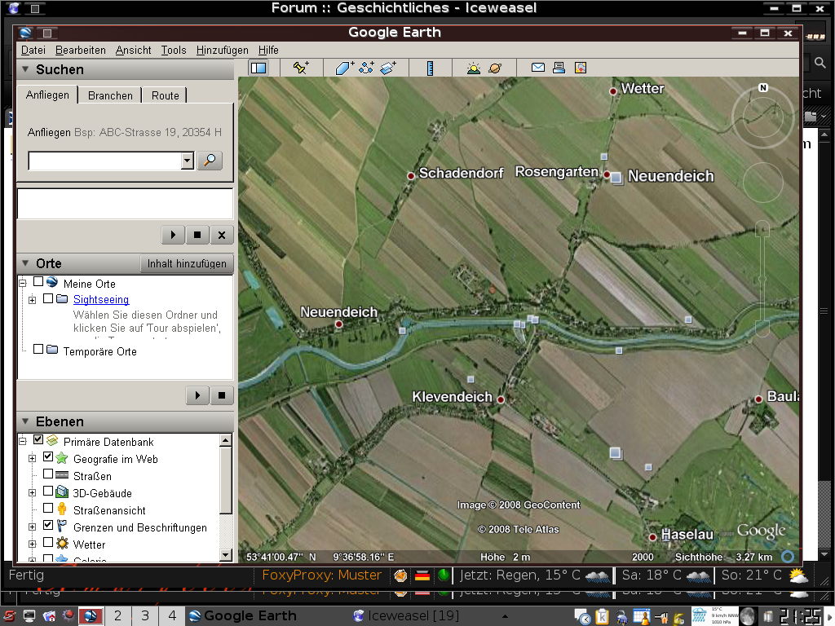
Task: Uncheck the Primäre Datenbank checkbox
Action: coord(38,439)
